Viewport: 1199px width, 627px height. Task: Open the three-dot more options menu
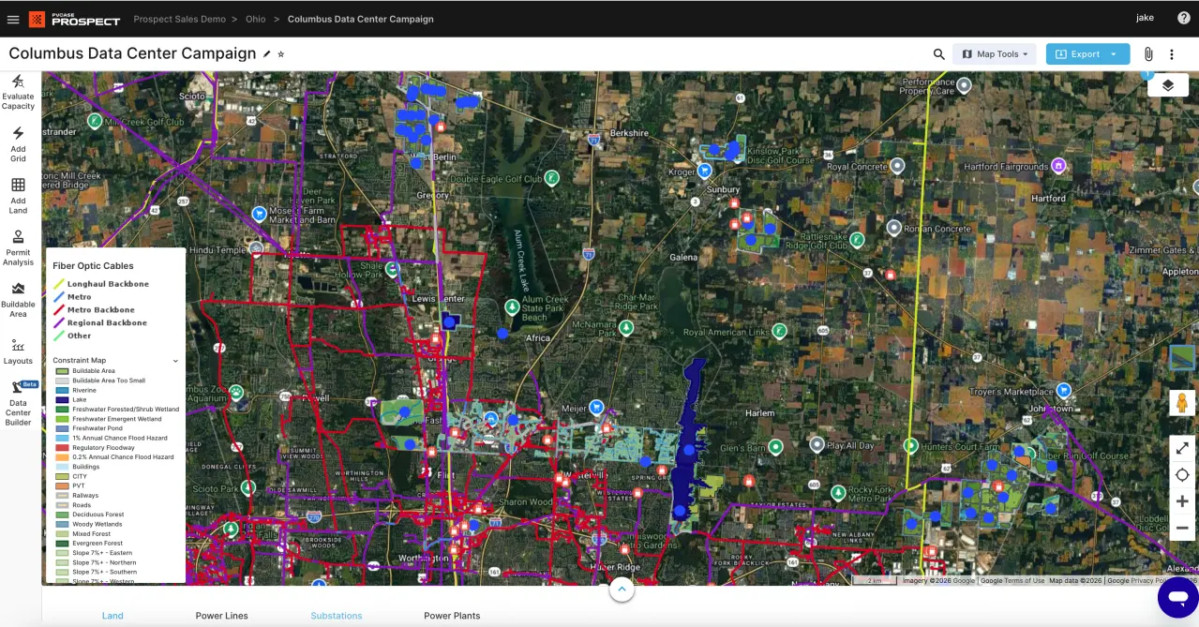tap(1172, 54)
